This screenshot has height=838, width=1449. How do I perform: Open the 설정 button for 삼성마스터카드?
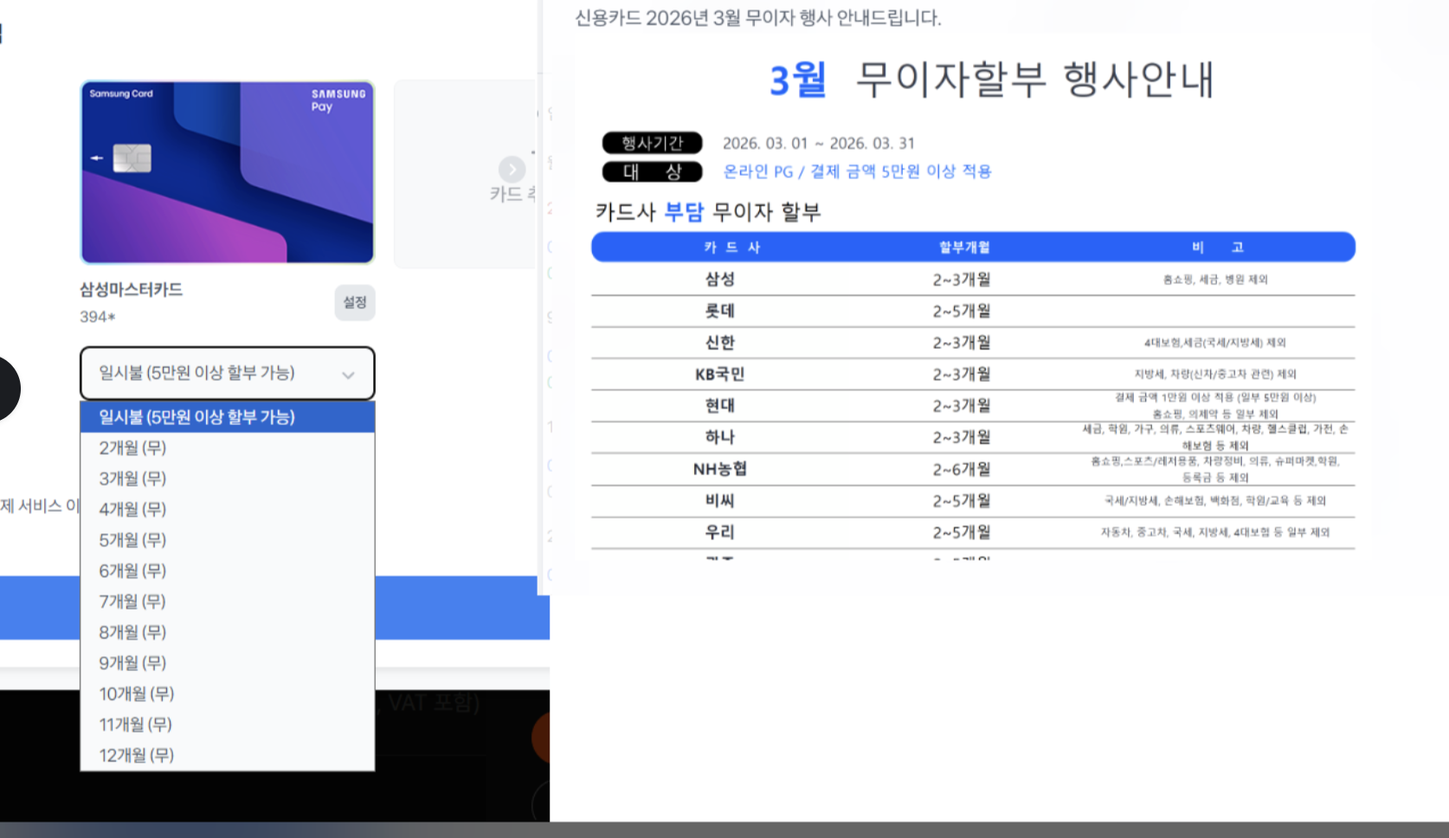355,302
